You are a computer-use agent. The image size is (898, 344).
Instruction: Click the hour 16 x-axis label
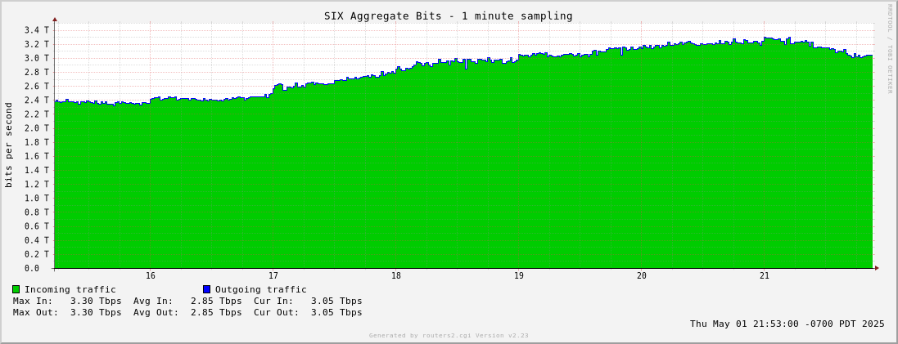click(x=150, y=276)
